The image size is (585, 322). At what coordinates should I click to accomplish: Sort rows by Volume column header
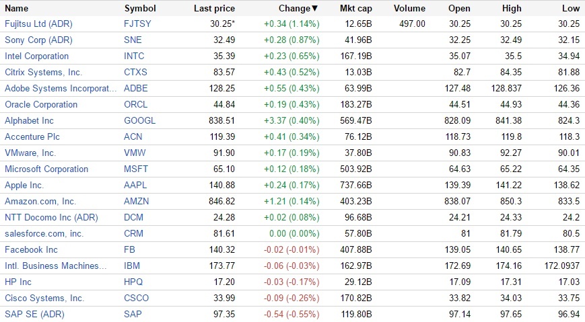(x=409, y=9)
